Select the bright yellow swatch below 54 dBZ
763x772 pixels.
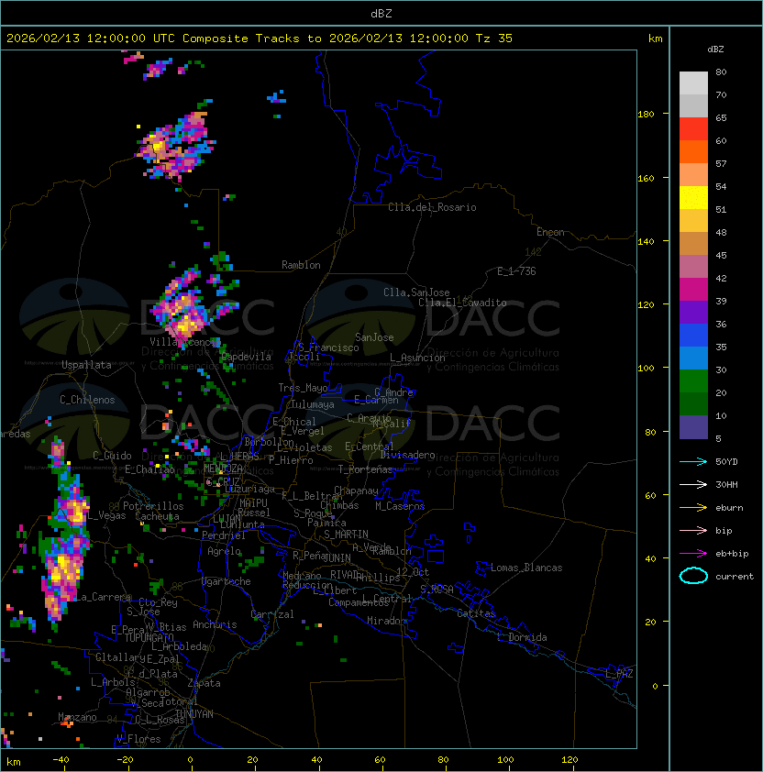coord(693,198)
